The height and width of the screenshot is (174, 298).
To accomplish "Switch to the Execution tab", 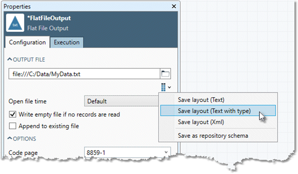I will tap(67, 42).
